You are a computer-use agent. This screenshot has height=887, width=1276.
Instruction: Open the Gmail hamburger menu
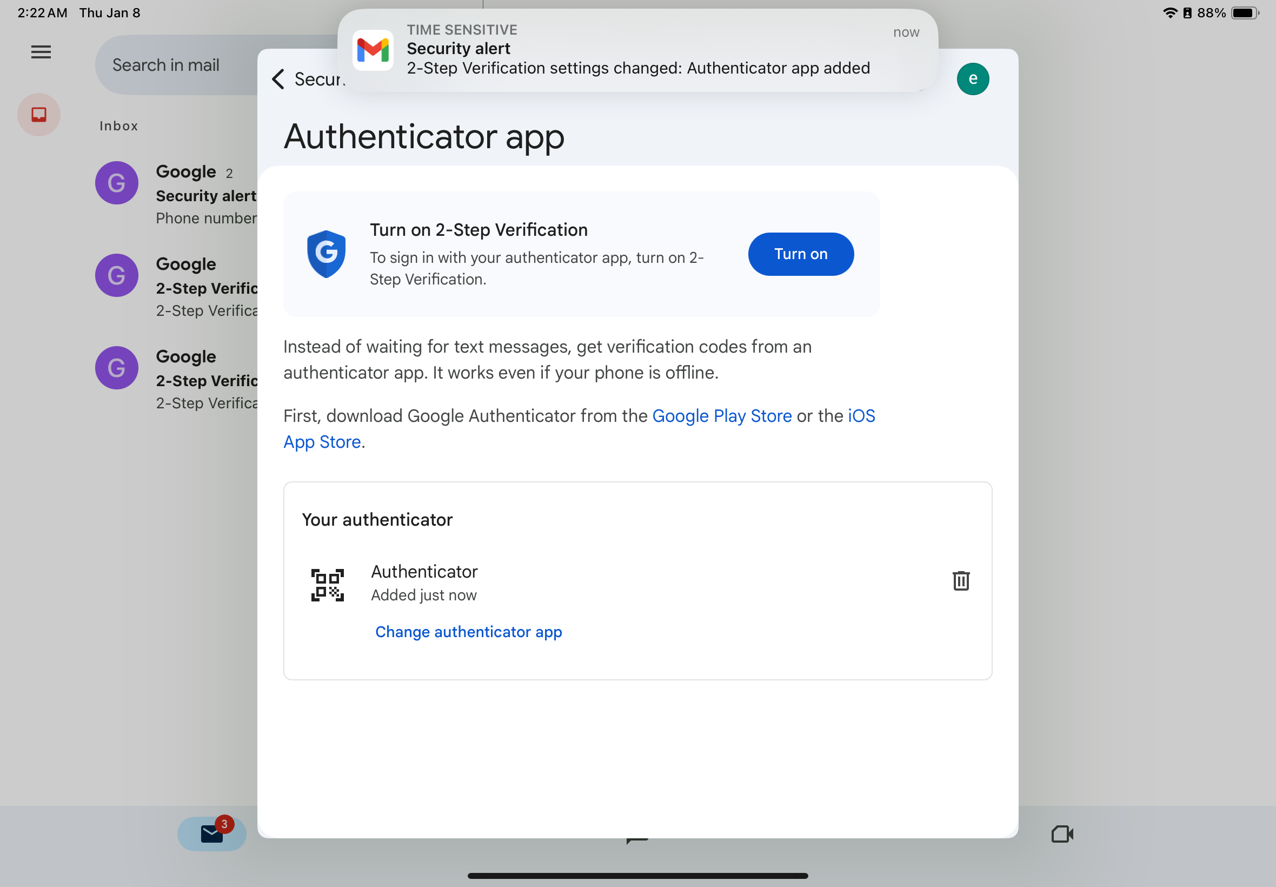tap(41, 52)
